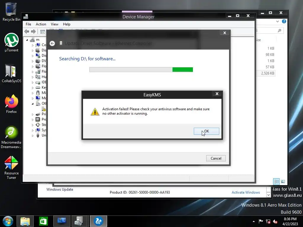
Task: Click the Activate Windows link
Action: pyautogui.click(x=246, y=192)
